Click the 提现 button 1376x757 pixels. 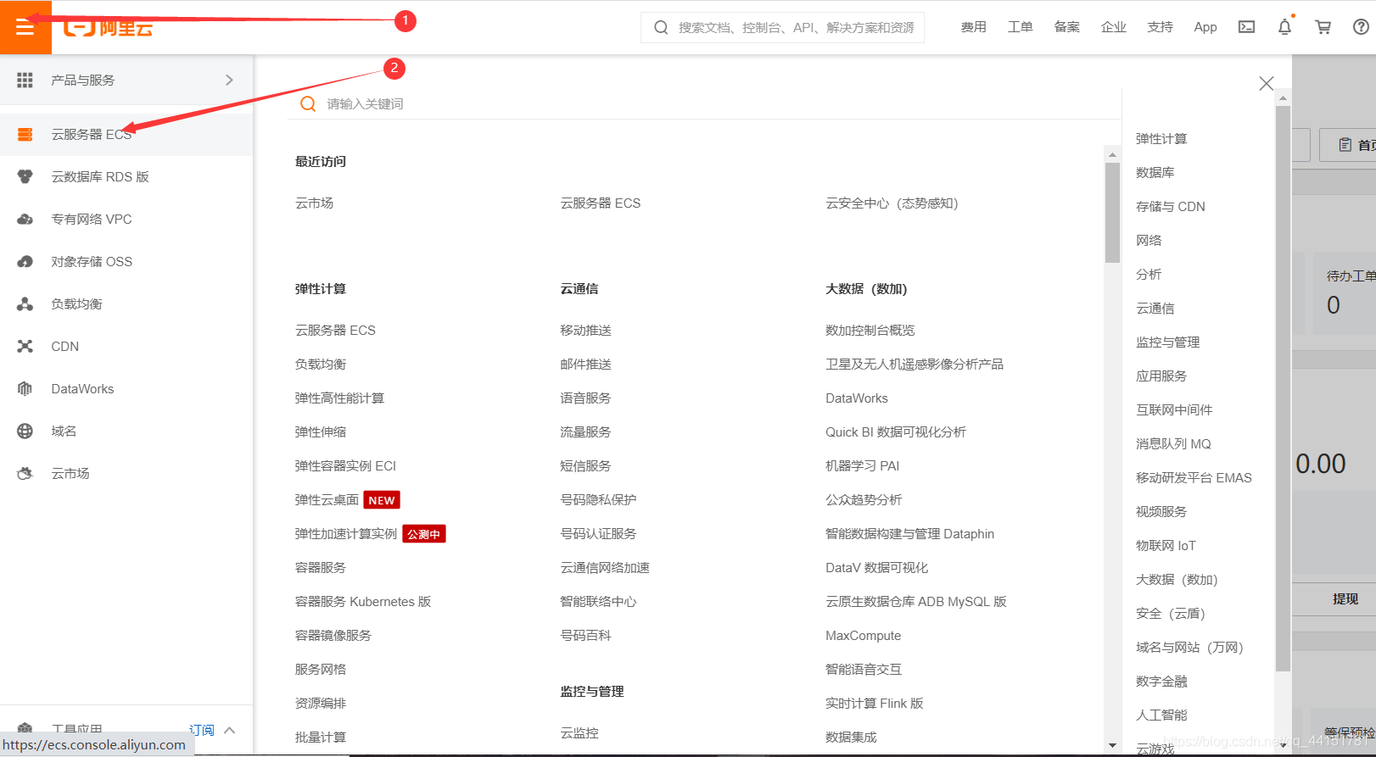1345,598
